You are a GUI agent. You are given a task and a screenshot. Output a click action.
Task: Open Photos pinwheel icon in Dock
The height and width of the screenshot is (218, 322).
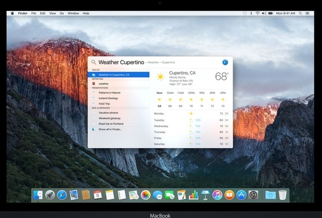click(145, 195)
